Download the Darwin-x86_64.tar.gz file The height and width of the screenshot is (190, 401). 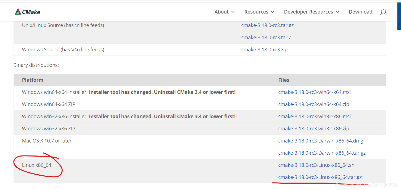(322, 153)
